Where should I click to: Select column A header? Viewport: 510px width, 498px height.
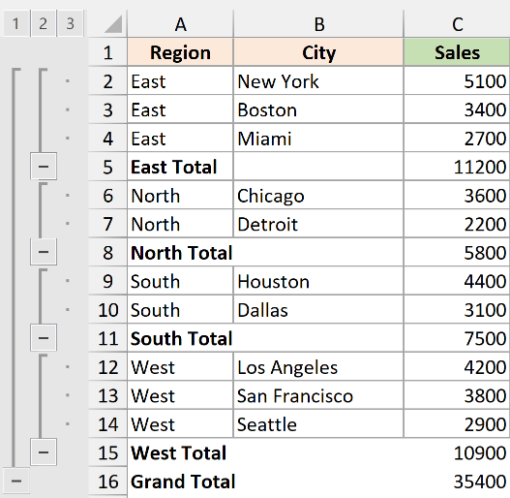click(181, 24)
